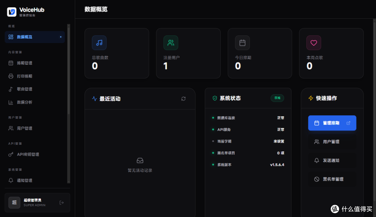This screenshot has width=376, height=217.
Task: Click the v1.5.6.4 version value
Action: click(277, 165)
